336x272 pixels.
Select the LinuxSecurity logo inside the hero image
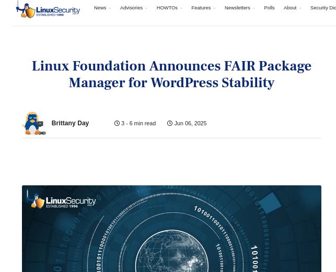pos(61,199)
